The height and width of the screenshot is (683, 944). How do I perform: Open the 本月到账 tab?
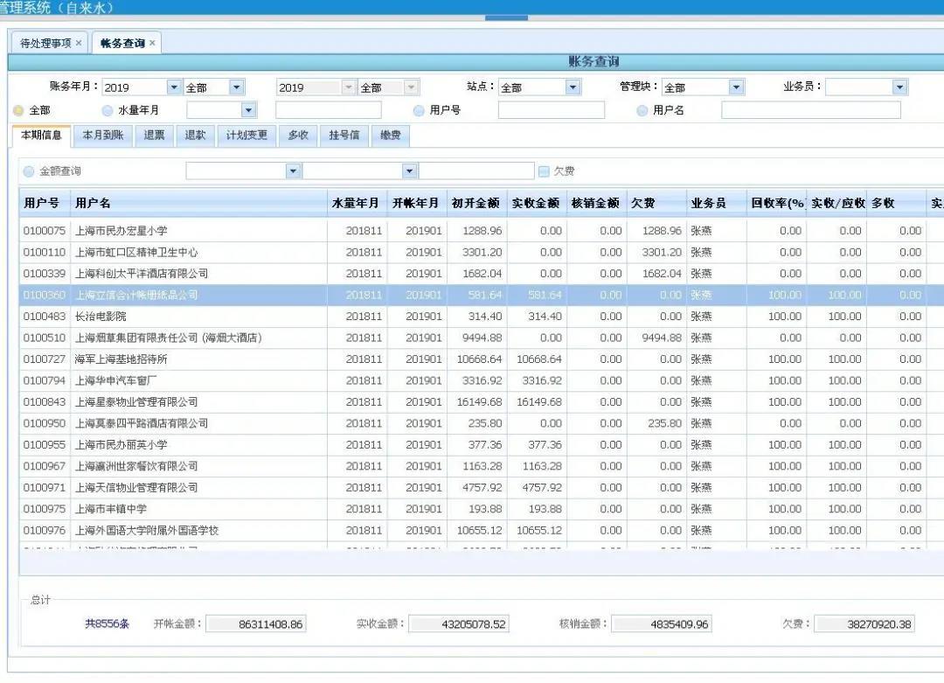click(103, 136)
